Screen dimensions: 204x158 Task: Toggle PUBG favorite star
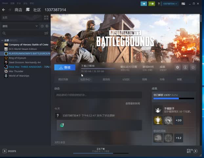coord(193,67)
